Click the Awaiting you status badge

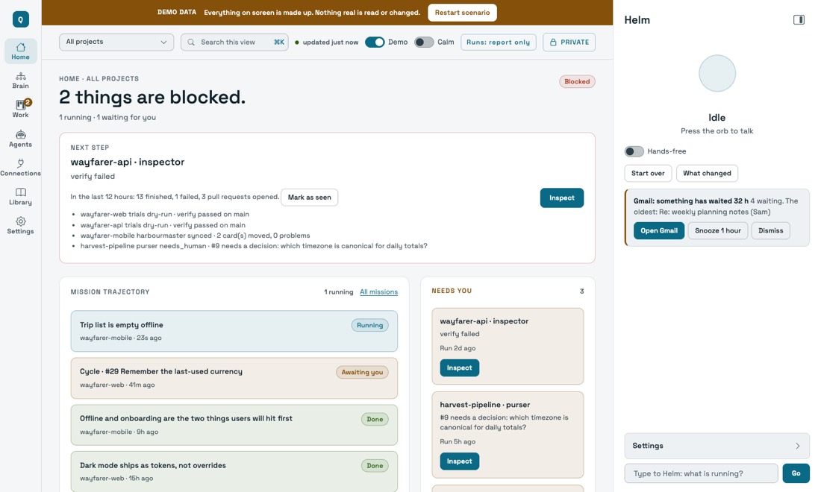pyautogui.click(x=362, y=372)
